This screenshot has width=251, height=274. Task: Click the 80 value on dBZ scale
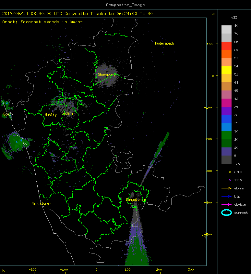tap(236, 25)
